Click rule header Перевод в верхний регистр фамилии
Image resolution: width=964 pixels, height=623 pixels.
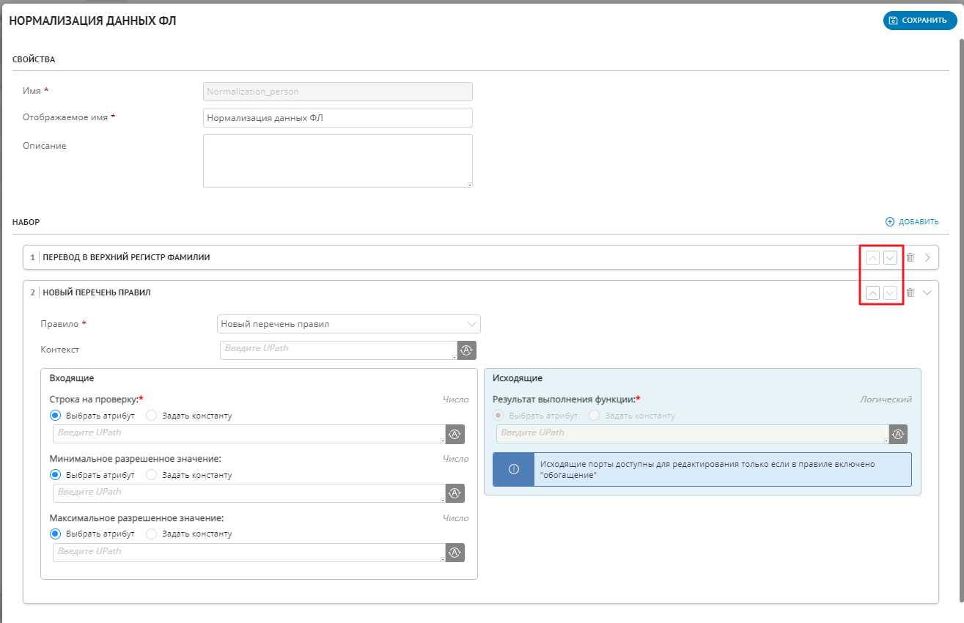[128, 257]
